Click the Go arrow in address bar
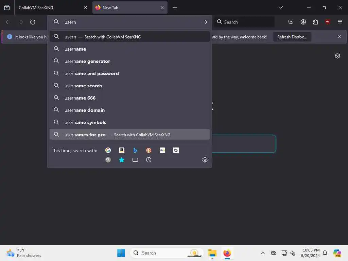This screenshot has width=348, height=261. pos(205,22)
